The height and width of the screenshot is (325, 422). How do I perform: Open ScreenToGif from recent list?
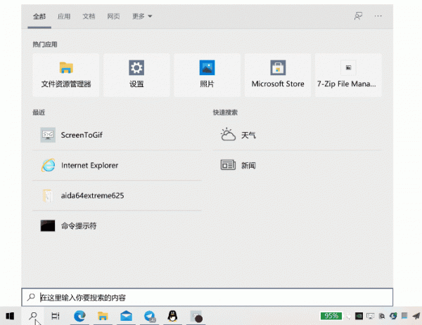(x=117, y=135)
